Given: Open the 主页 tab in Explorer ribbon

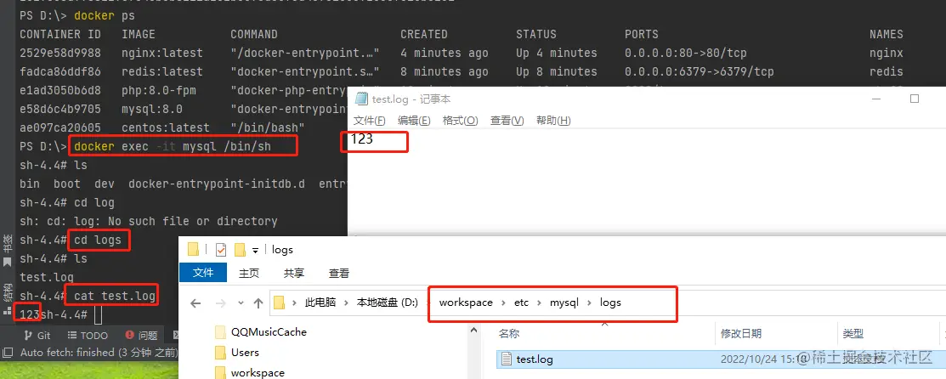Looking at the screenshot, I should coord(249,274).
